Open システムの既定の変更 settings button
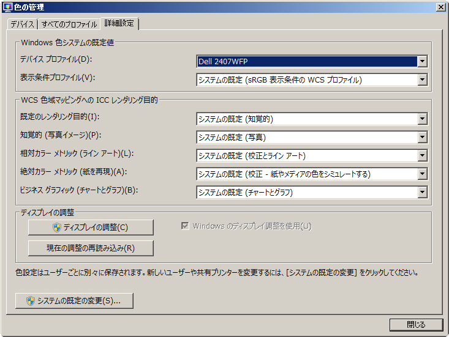The height and width of the screenshot is (337, 449). (74, 301)
